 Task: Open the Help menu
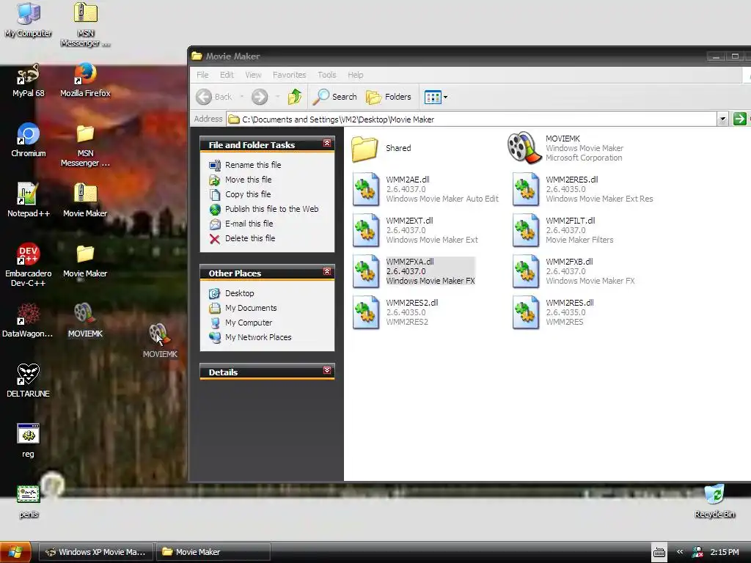pyautogui.click(x=356, y=75)
